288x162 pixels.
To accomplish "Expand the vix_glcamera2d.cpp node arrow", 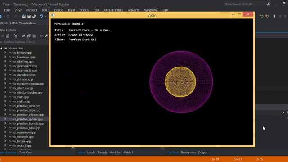I will 5,66.
